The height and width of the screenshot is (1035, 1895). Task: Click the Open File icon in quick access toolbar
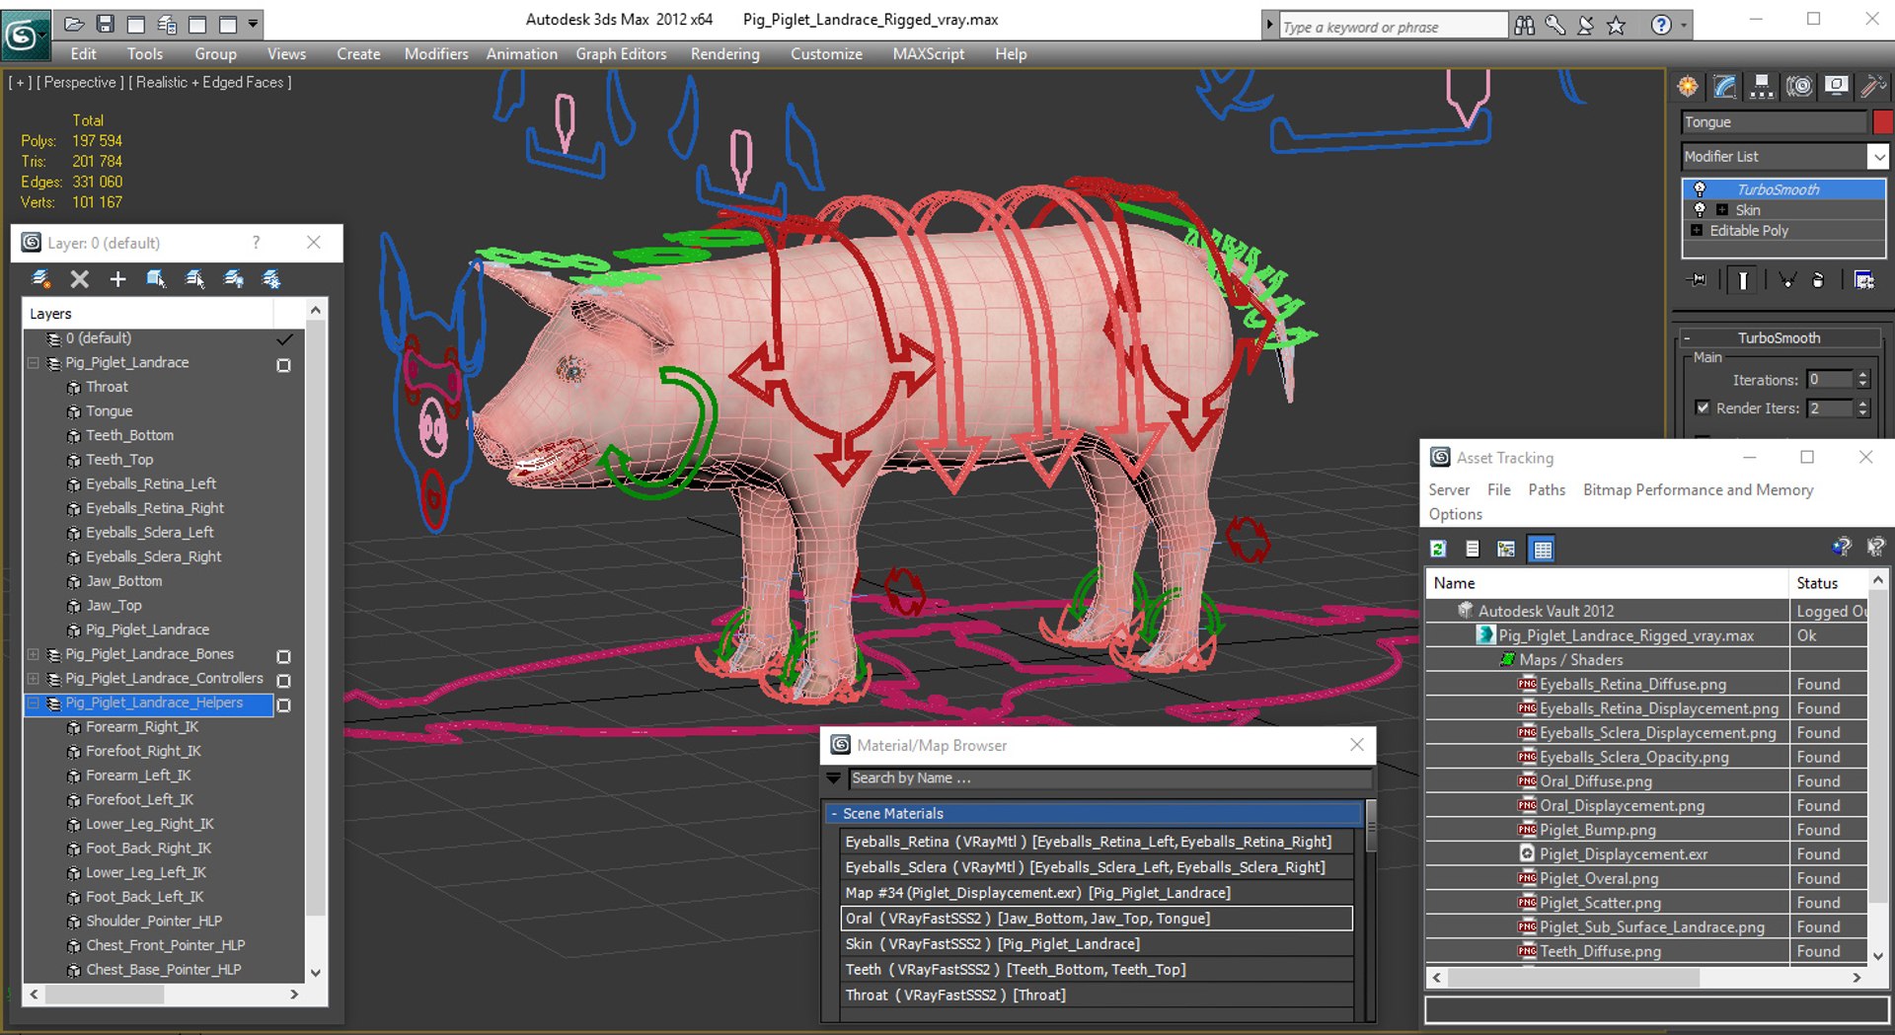[74, 24]
